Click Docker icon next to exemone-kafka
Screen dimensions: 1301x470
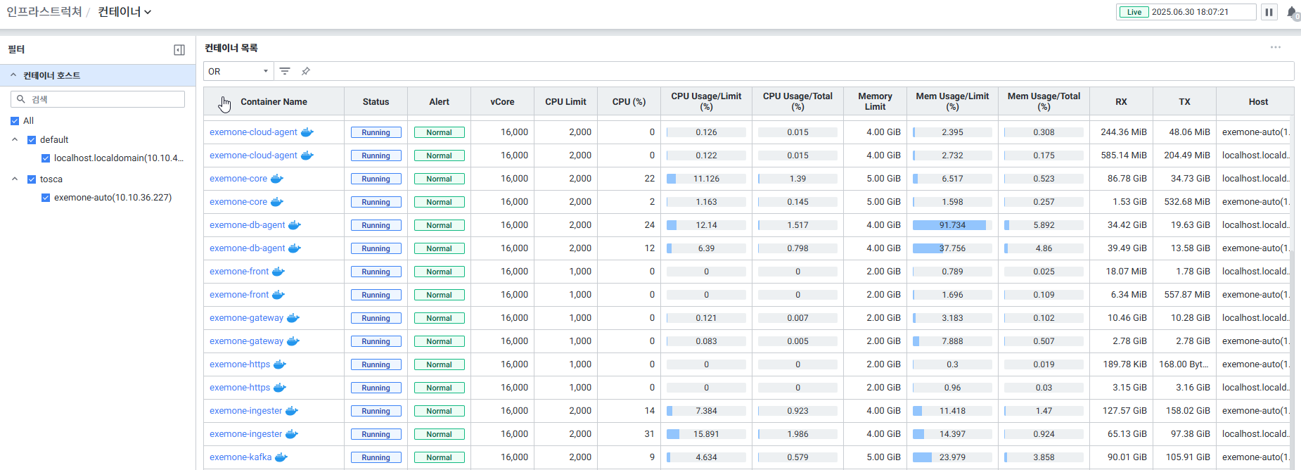tap(281, 457)
